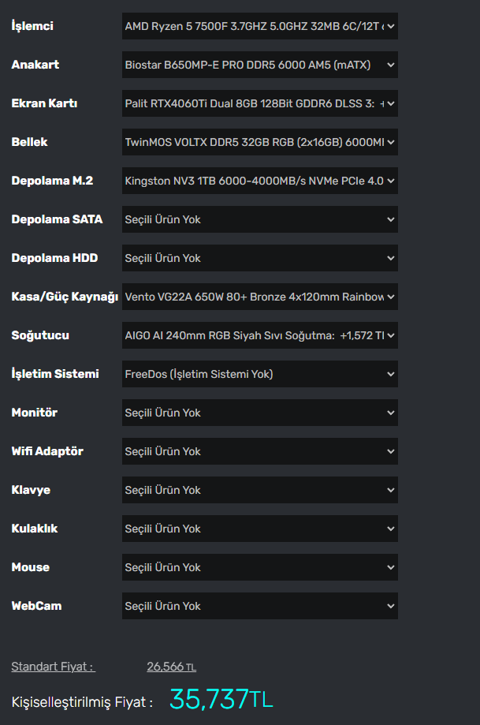
Task: Click the 35,737TL customized price
Action: click(x=221, y=699)
